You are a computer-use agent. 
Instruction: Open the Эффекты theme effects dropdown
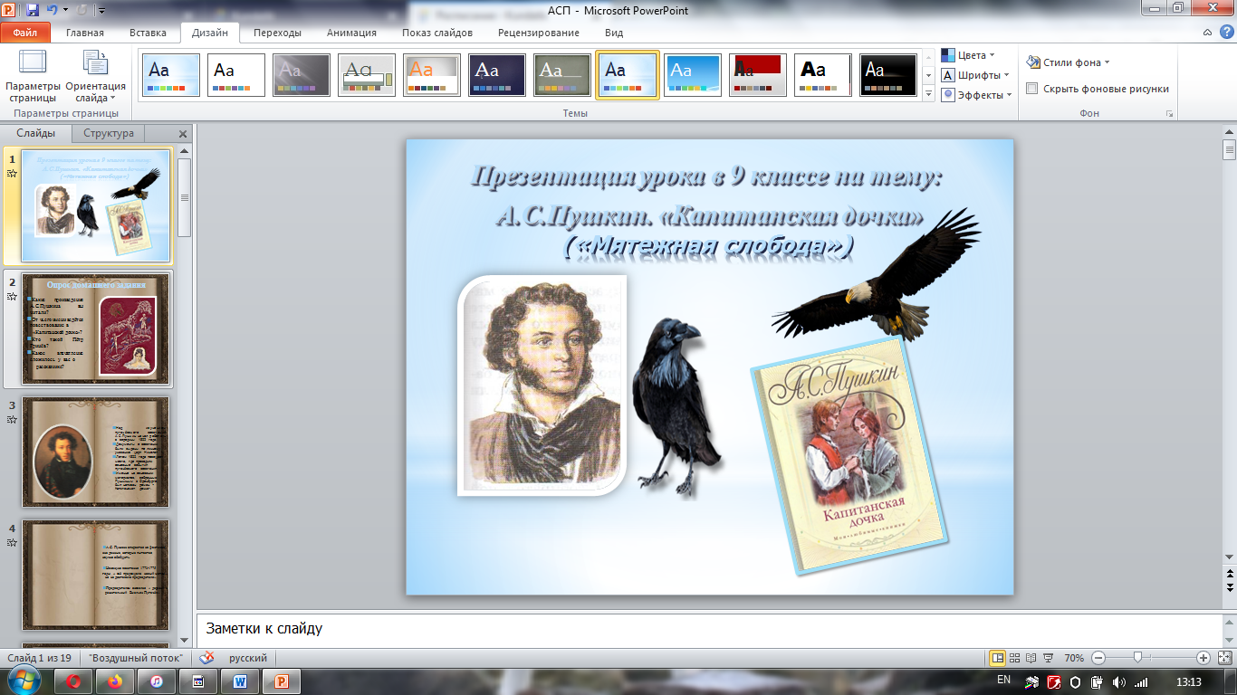pos(977,95)
